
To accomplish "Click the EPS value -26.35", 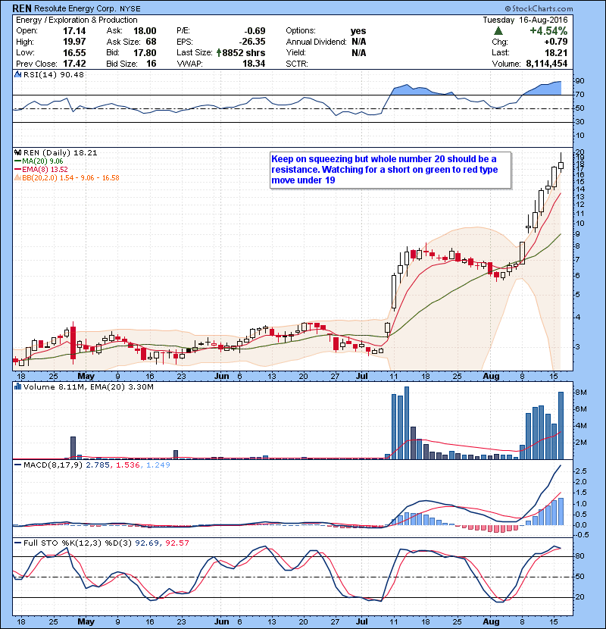I will pos(252,42).
